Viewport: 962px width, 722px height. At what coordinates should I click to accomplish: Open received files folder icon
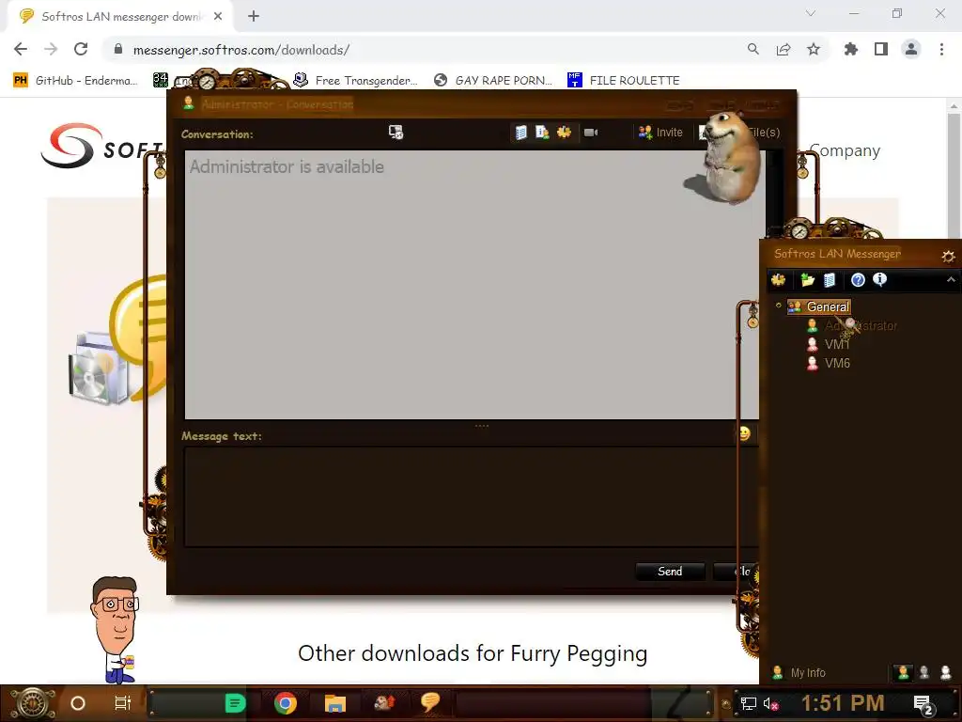point(807,280)
